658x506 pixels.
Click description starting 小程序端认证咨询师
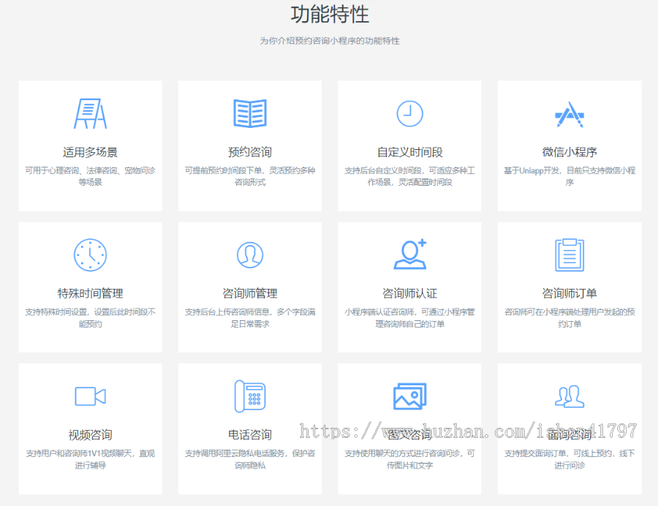[x=410, y=318]
